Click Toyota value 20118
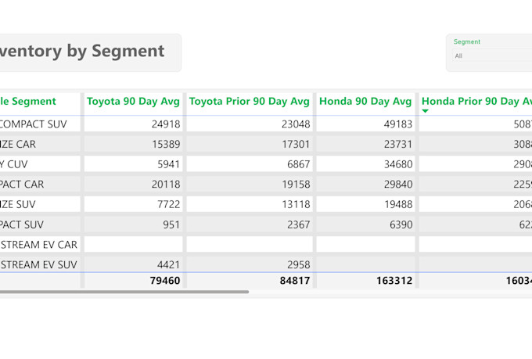Screen dimensions: 532x359 (166, 185)
